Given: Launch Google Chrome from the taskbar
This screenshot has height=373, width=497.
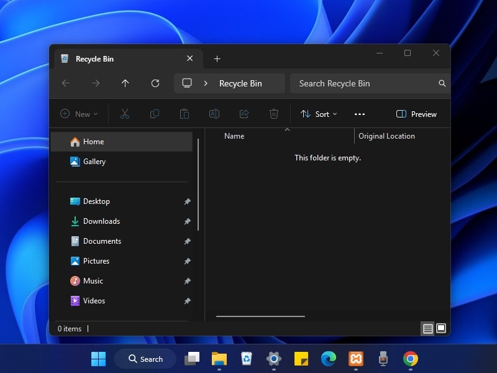Looking at the screenshot, I should point(411,359).
